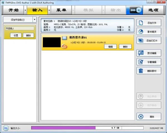This screenshot has width=167, height=133.
Task: Select the black video thumbnail of the clip
Action: 51,42
